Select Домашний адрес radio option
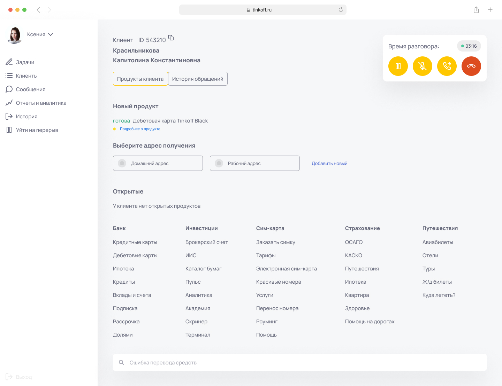The image size is (502, 386). [x=122, y=163]
